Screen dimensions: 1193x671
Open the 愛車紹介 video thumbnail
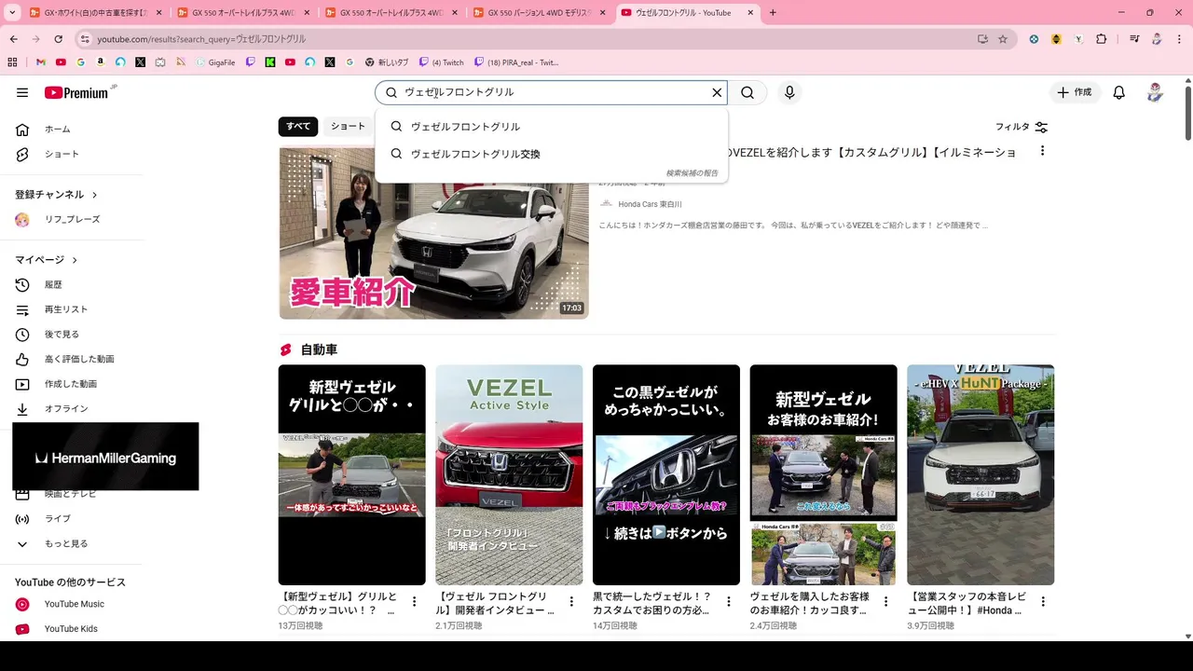[x=433, y=232]
